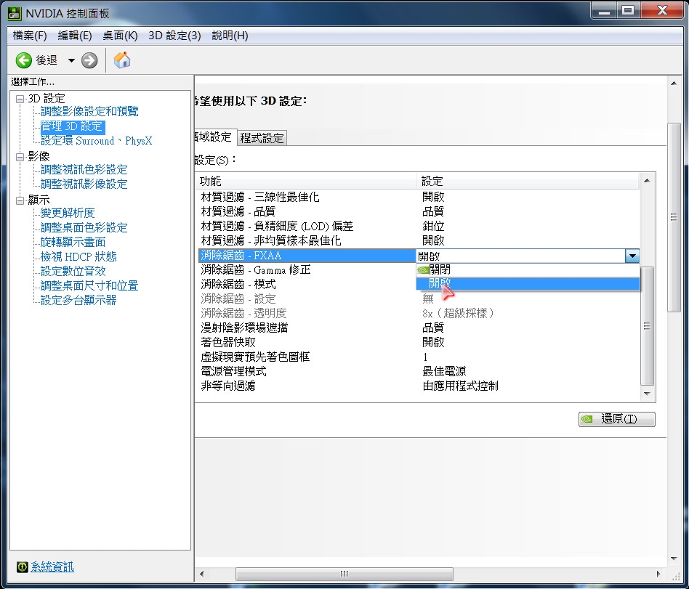Click the horizontal scrollbar thumb
The height and width of the screenshot is (589, 689).
[x=344, y=574]
